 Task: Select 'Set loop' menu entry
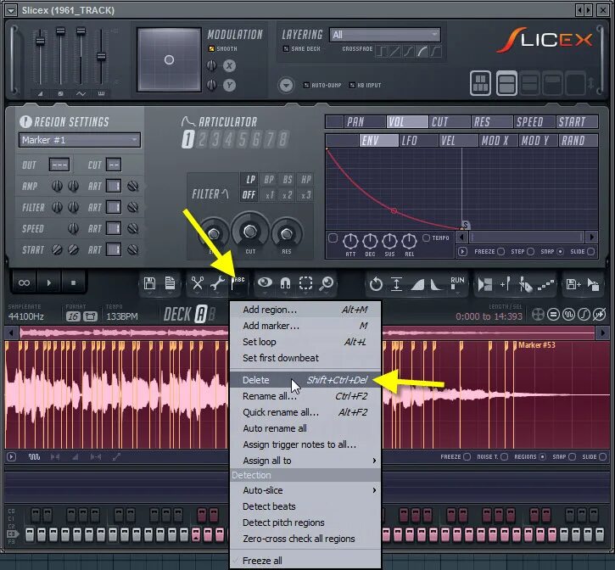point(305,342)
